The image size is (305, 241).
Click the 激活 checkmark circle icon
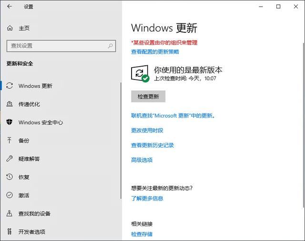(x=10, y=195)
